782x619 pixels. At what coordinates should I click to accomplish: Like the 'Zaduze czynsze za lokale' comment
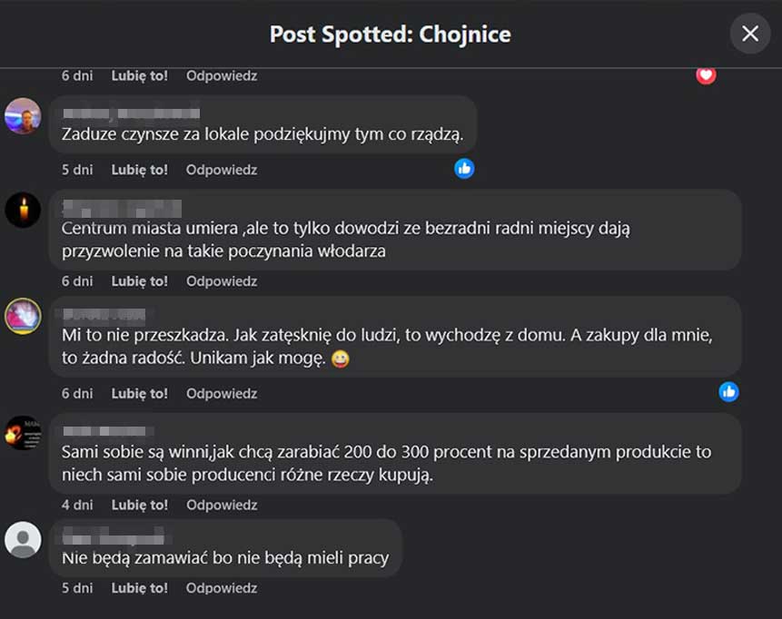139,170
